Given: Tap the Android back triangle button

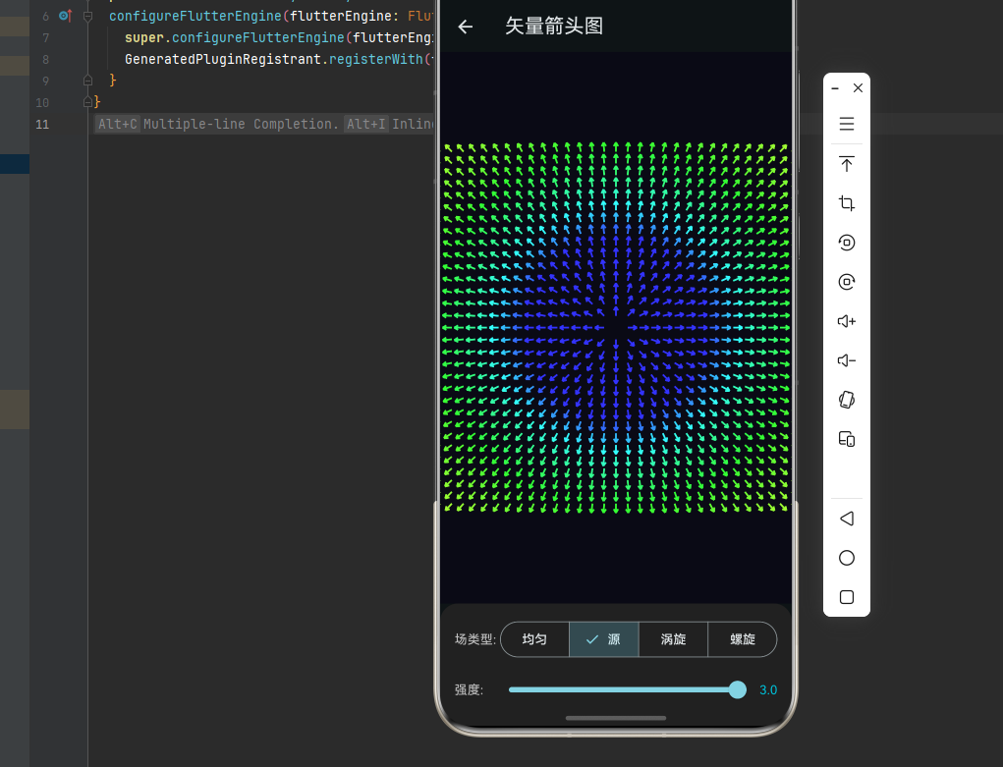Looking at the screenshot, I should tap(846, 519).
